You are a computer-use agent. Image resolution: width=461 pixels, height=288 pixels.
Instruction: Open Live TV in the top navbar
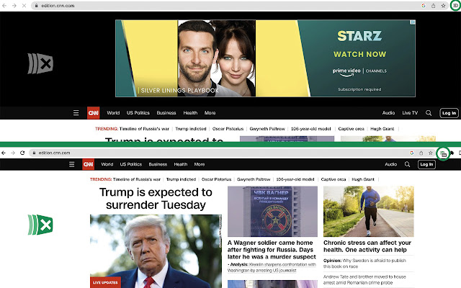410,113
